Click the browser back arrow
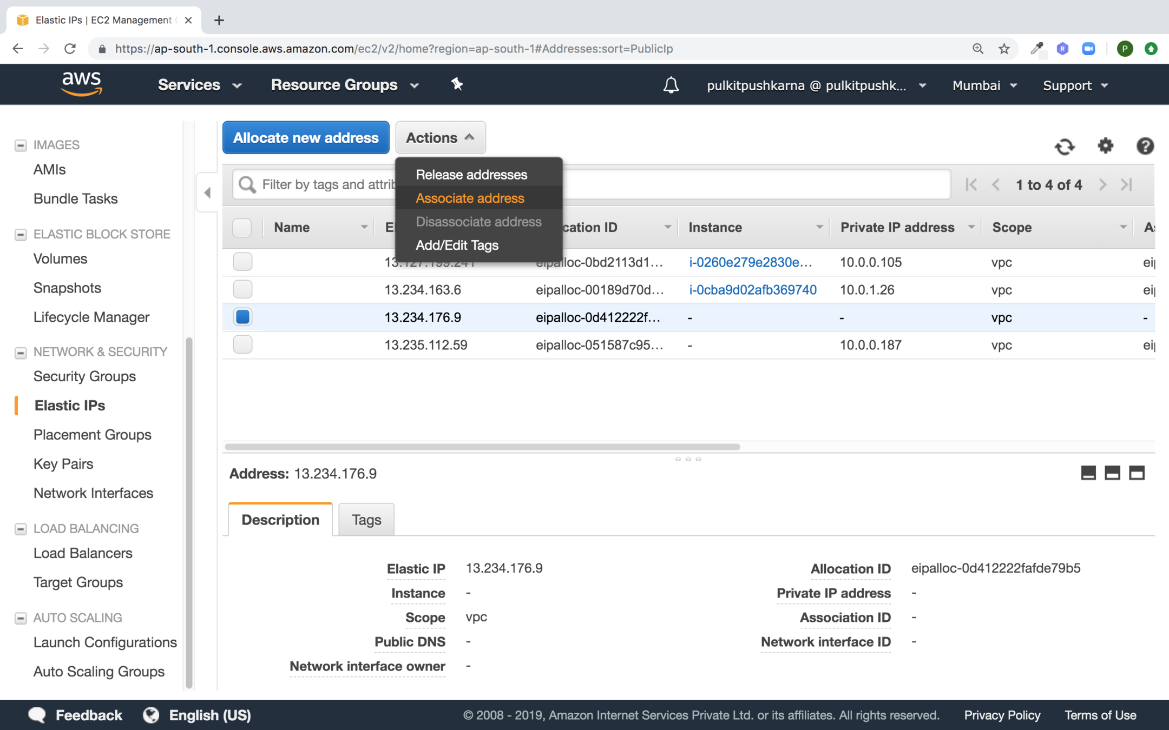 [18, 49]
